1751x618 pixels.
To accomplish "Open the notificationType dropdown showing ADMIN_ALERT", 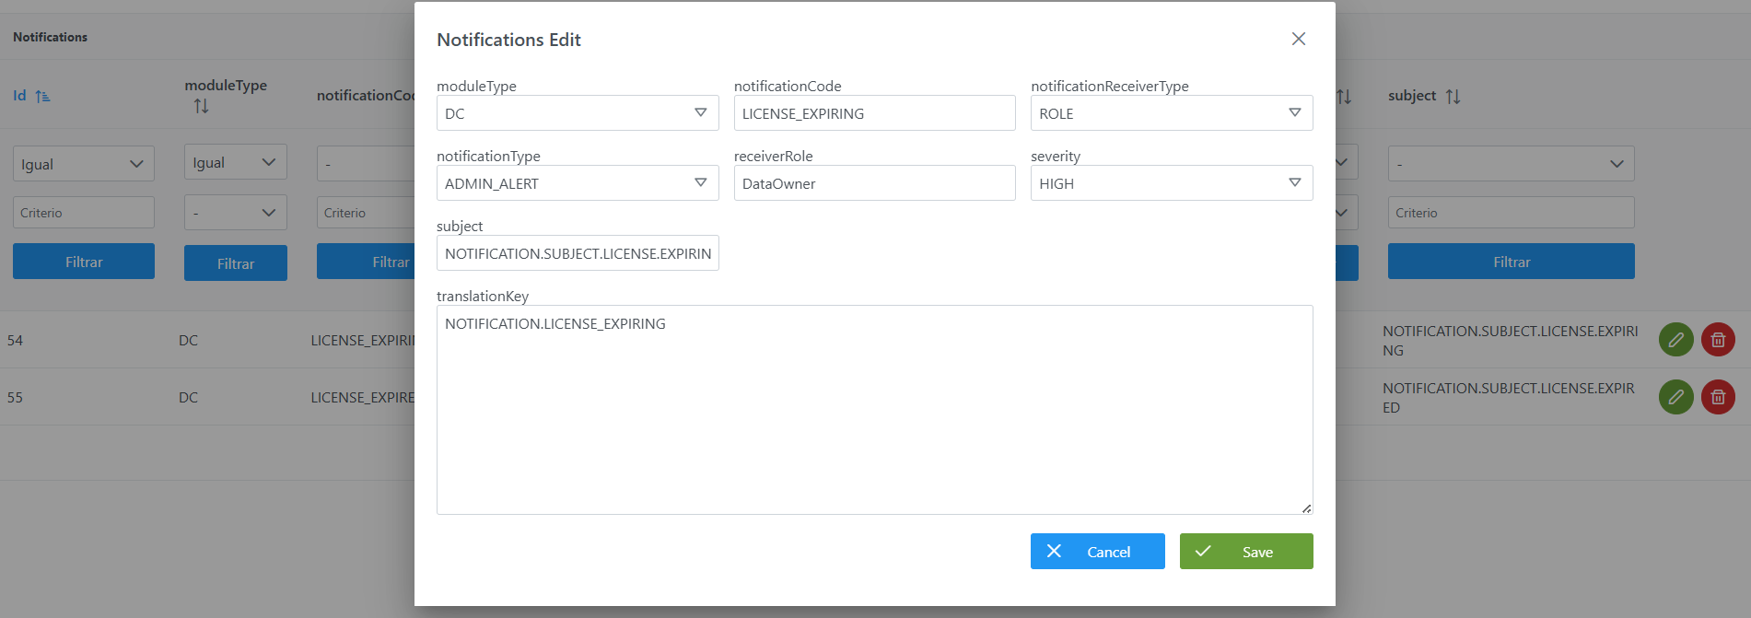I will point(577,183).
